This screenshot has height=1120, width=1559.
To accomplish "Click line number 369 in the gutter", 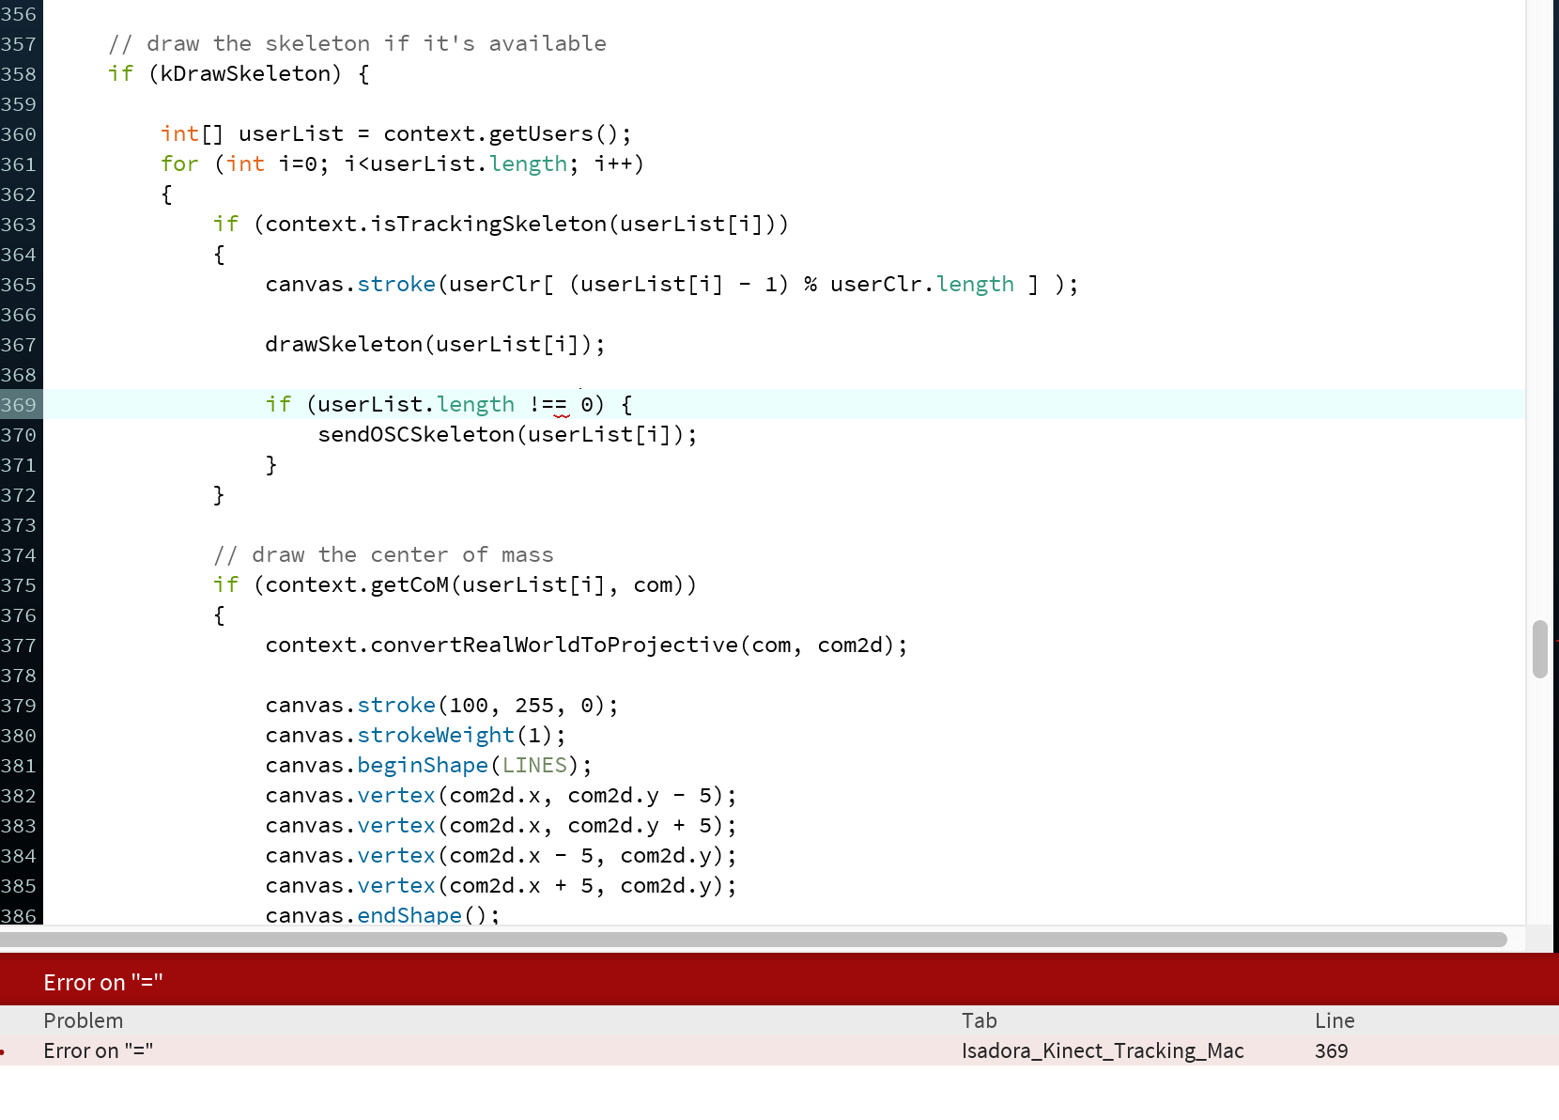I will pyautogui.click(x=19, y=405).
